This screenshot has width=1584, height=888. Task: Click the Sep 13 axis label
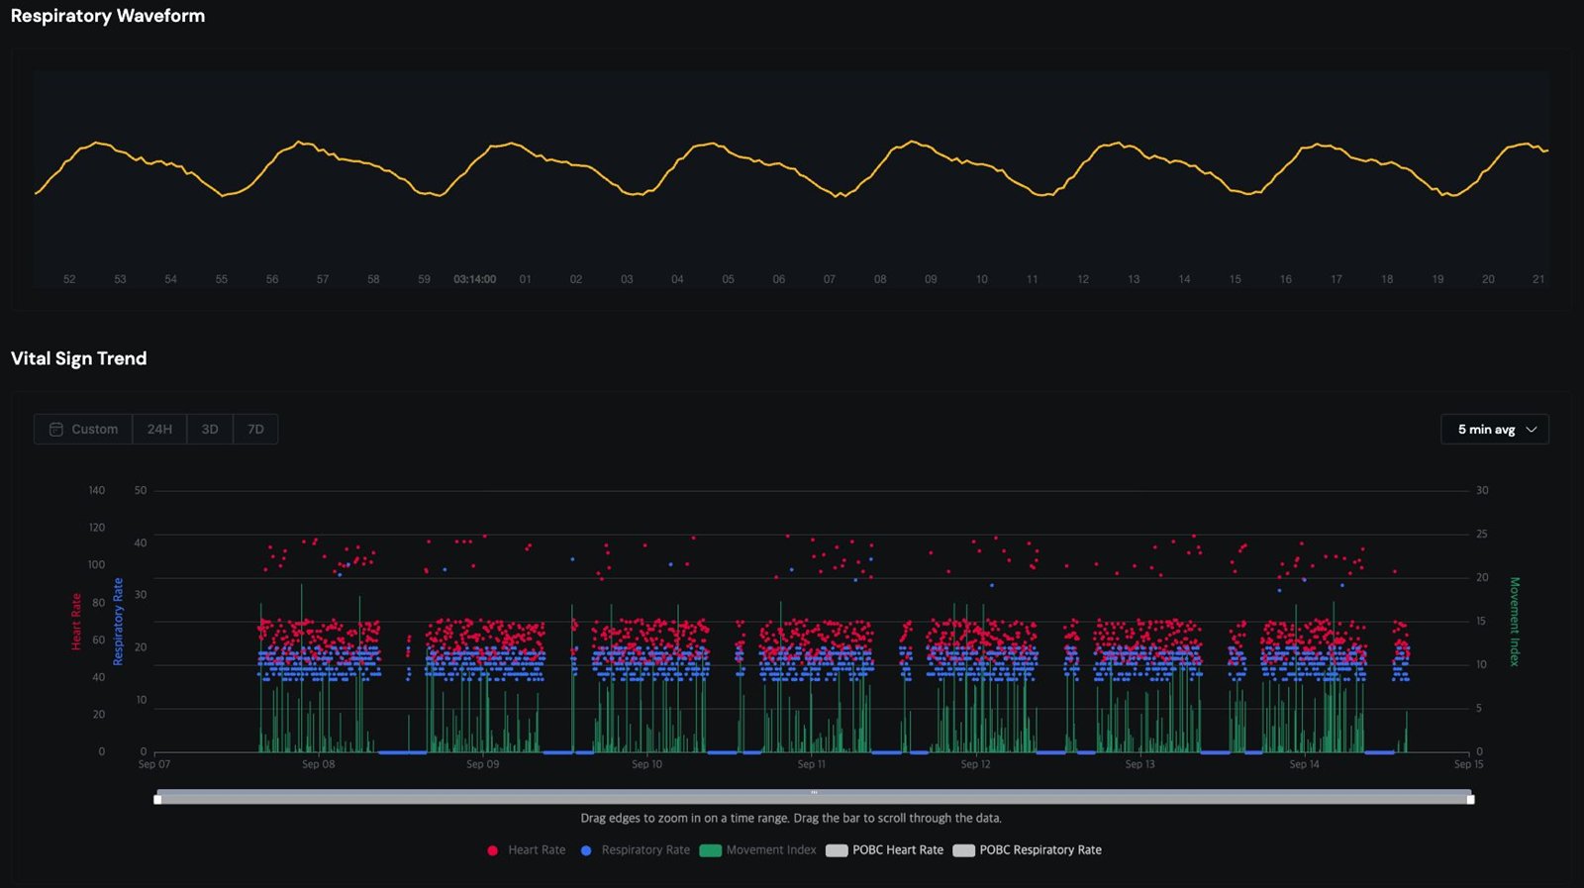(1139, 764)
